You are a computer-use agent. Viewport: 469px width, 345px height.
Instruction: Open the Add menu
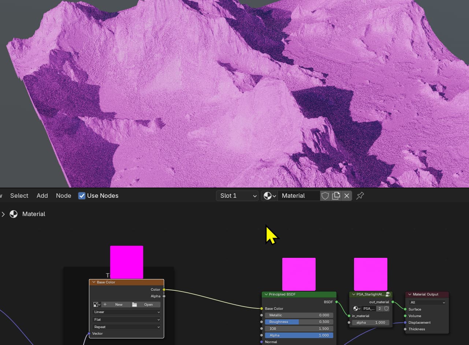42,196
